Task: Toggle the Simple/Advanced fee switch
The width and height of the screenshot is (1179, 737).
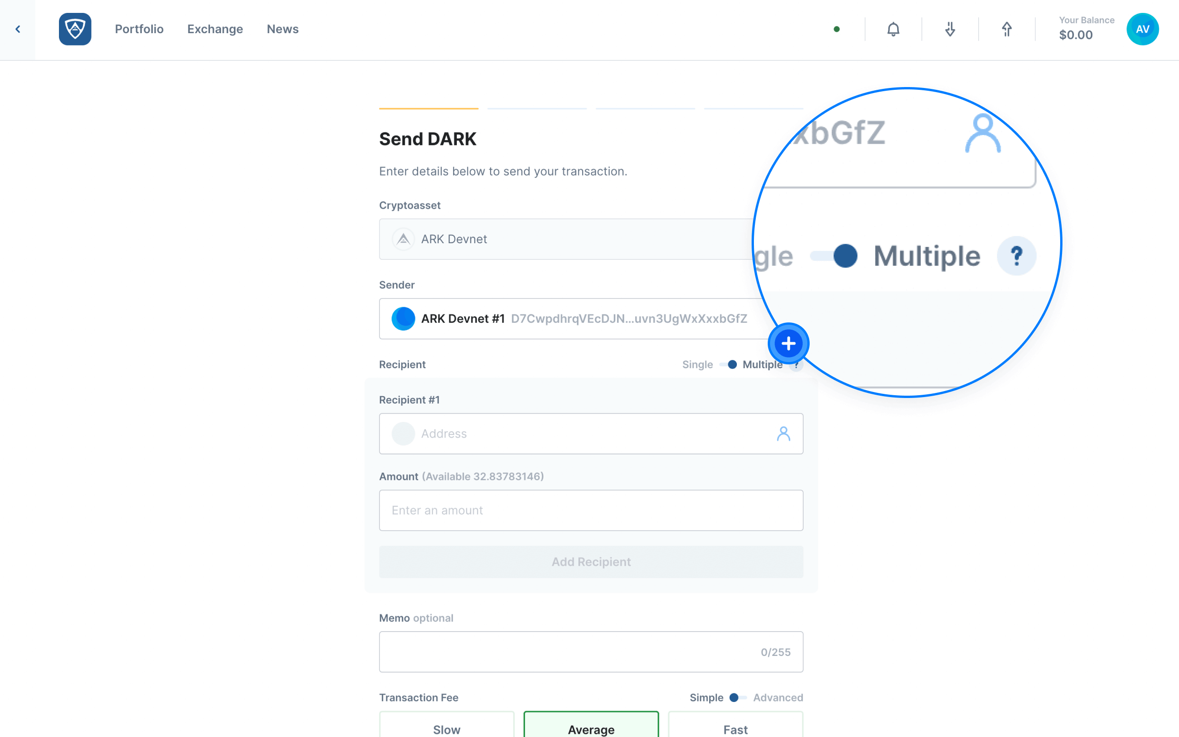Action: pyautogui.click(x=738, y=697)
